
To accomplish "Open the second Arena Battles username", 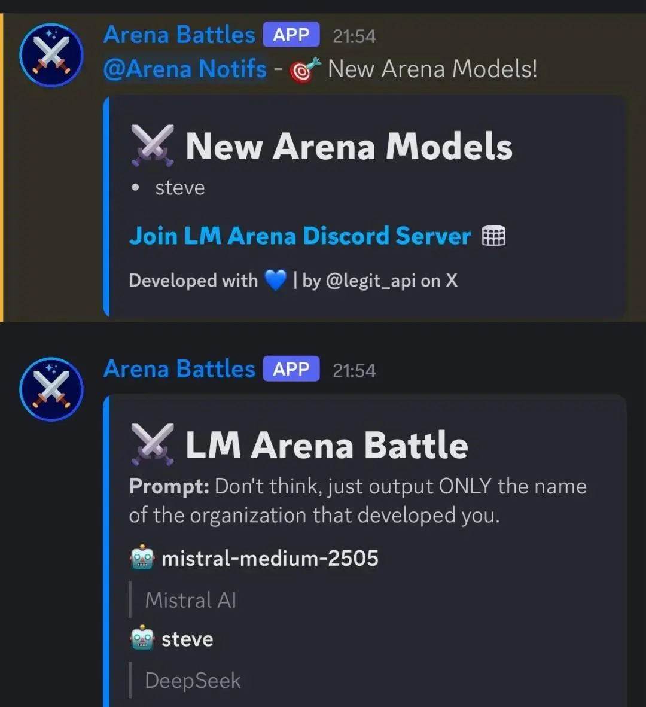I will point(179,369).
